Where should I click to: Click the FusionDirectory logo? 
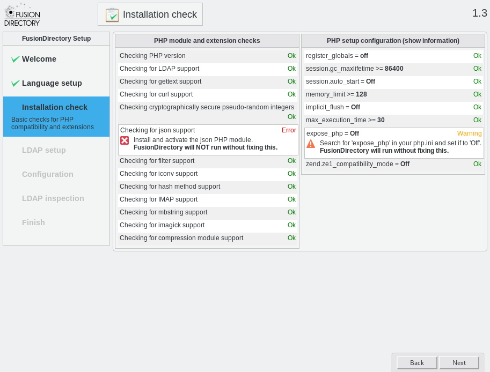(22, 15)
